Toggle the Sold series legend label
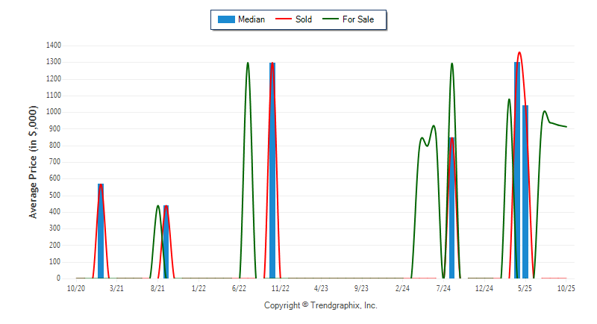The image size is (597, 324). [x=304, y=19]
